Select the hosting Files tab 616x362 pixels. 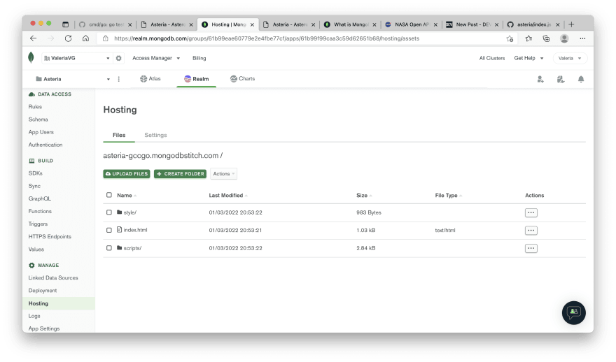pyautogui.click(x=119, y=135)
